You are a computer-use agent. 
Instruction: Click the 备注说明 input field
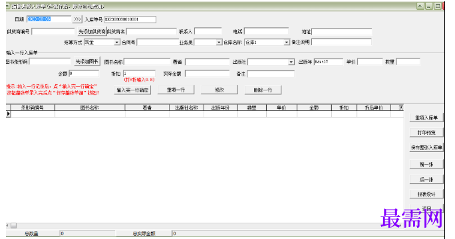pyautogui.click(x=341, y=42)
